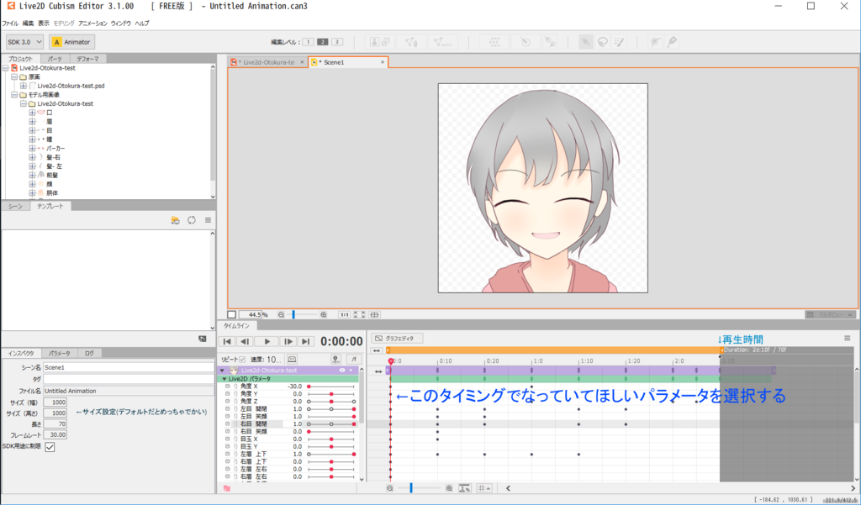The image size is (861, 505).
Task: Set edit level to 1
Action: [x=308, y=42]
